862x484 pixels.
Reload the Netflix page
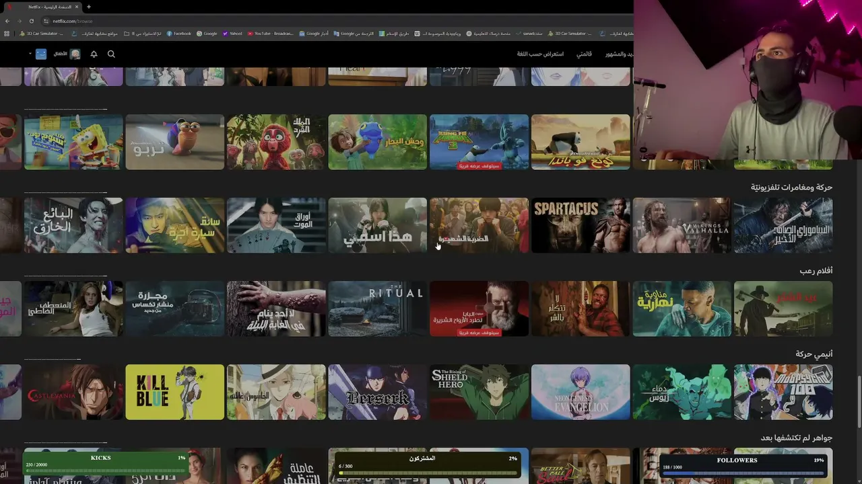31,21
